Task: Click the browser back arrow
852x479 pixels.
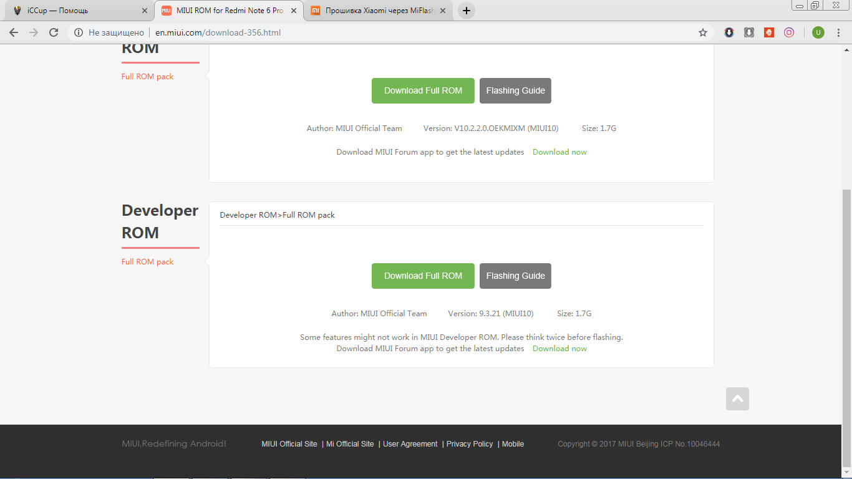Action: (x=14, y=32)
